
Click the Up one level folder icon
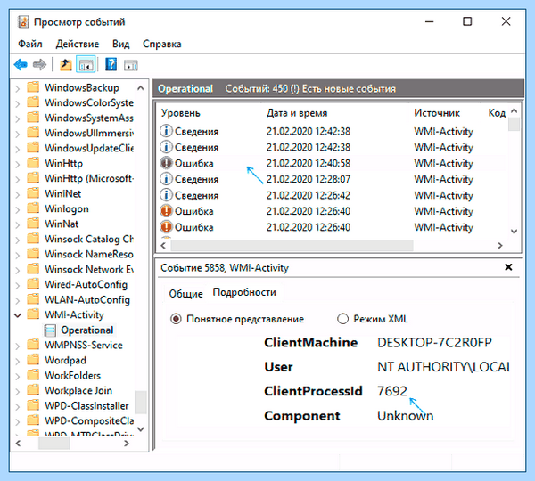click(x=66, y=64)
